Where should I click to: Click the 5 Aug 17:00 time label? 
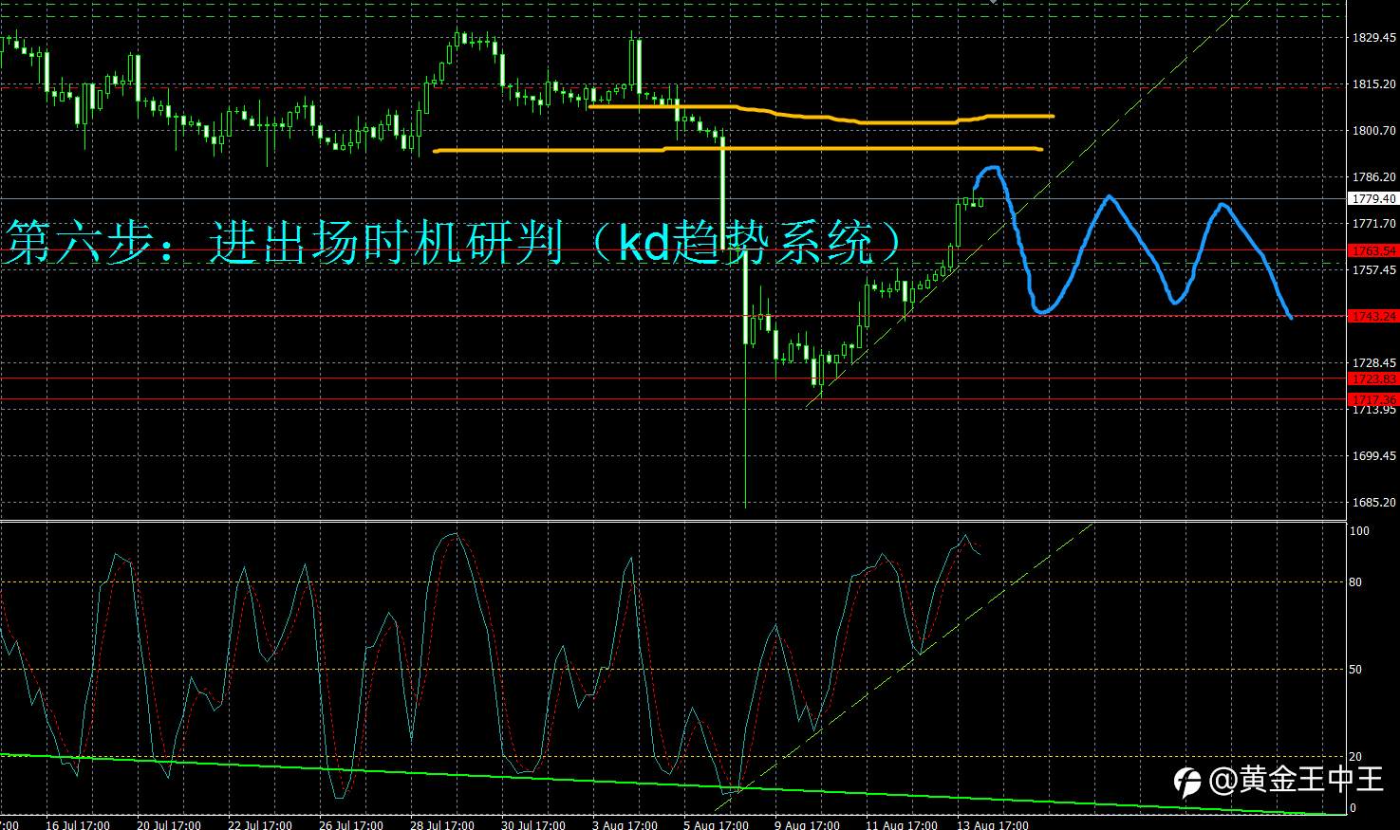coord(716,824)
